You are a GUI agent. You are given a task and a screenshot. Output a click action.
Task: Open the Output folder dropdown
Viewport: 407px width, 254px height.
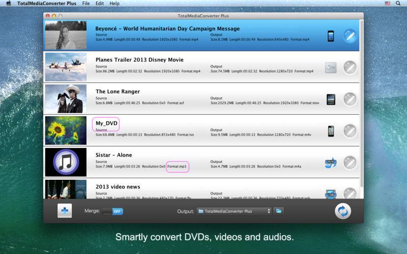tap(234, 211)
